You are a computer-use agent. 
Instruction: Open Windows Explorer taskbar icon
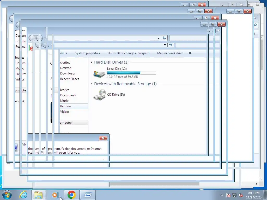38,195
